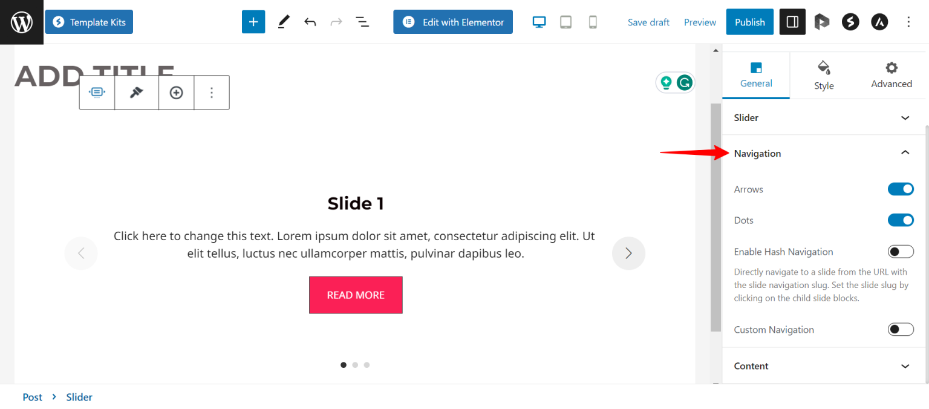Switch to the Style tab

[824, 75]
